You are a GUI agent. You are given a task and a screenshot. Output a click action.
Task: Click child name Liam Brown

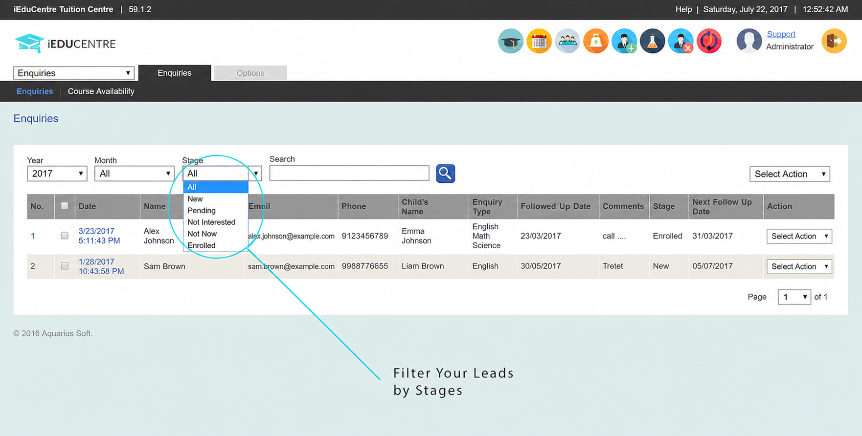click(423, 266)
